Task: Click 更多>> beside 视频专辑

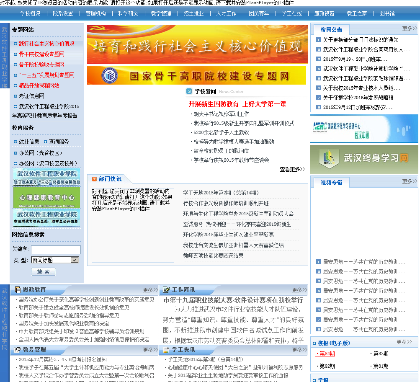Action: click(410, 181)
